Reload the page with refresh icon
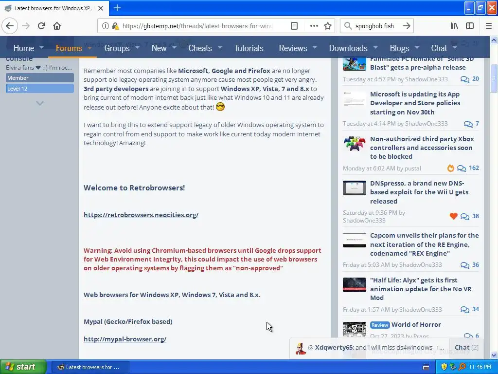Screen dimensions: 498x374 (41, 26)
